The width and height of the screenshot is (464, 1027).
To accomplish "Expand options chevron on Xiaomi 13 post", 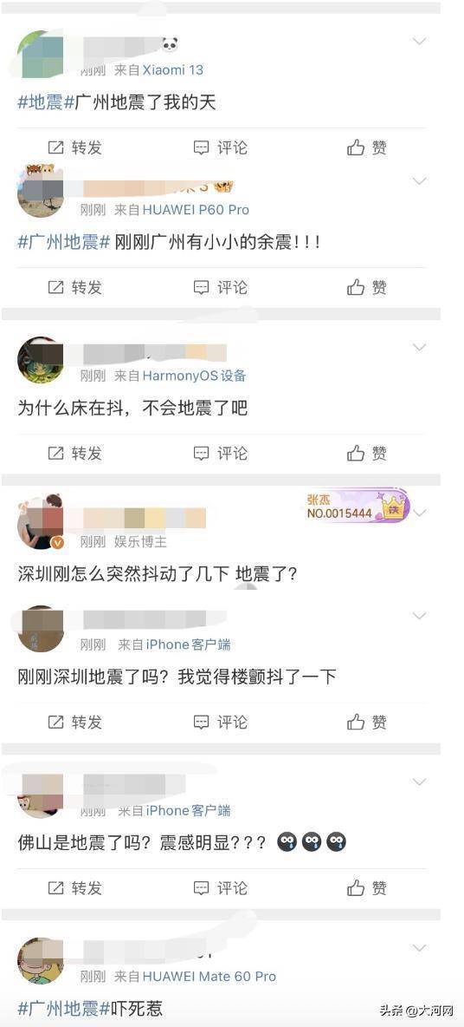I will point(420,42).
